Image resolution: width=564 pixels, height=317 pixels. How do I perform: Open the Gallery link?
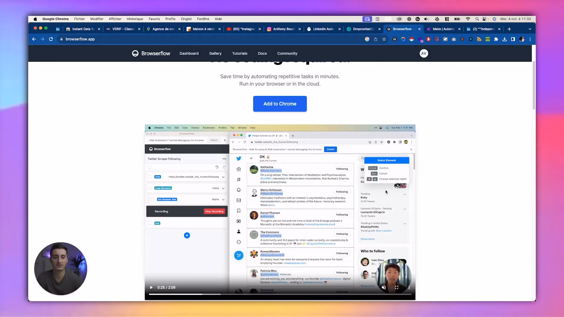coord(215,53)
